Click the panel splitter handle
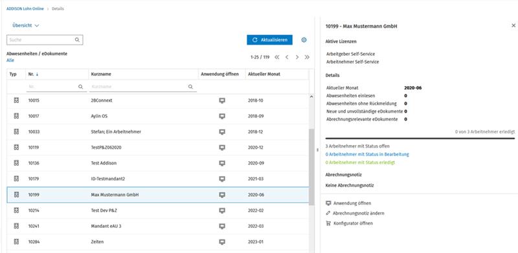 click(317, 149)
